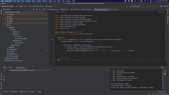
Task: Open the VCS menu
Action: [x=63, y=1]
